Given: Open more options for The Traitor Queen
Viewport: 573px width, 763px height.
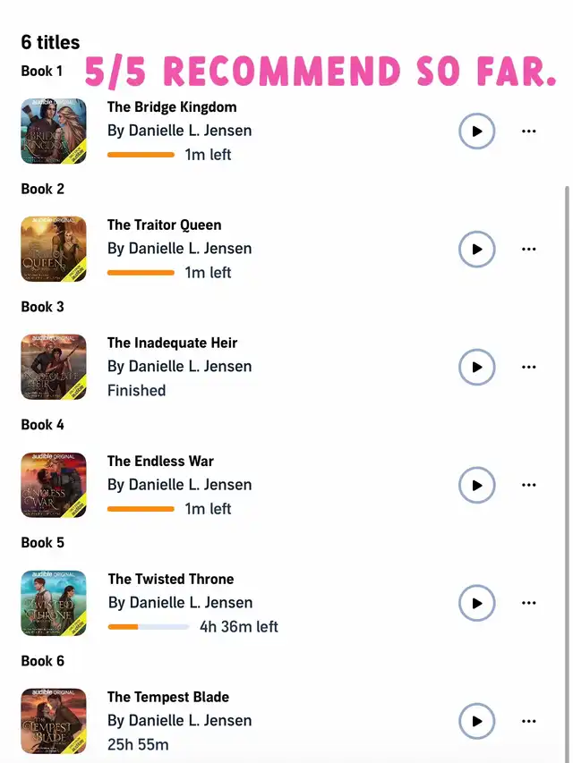Looking at the screenshot, I should (528, 250).
